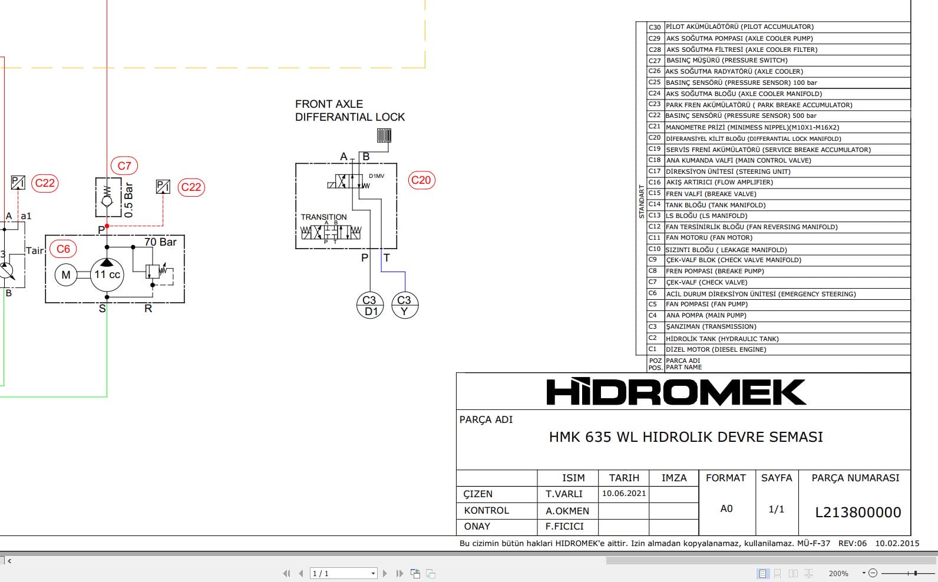
Task: Click the C17 STEERING UNIT row
Action: click(779, 171)
